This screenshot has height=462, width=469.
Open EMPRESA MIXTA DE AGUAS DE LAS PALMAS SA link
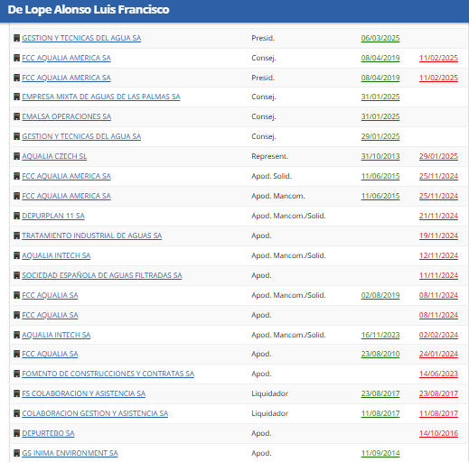tap(101, 97)
